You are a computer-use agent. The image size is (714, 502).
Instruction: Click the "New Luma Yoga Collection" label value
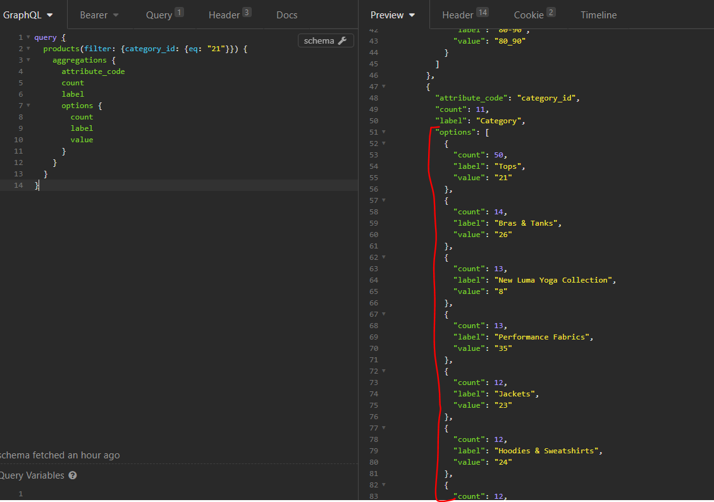point(553,280)
